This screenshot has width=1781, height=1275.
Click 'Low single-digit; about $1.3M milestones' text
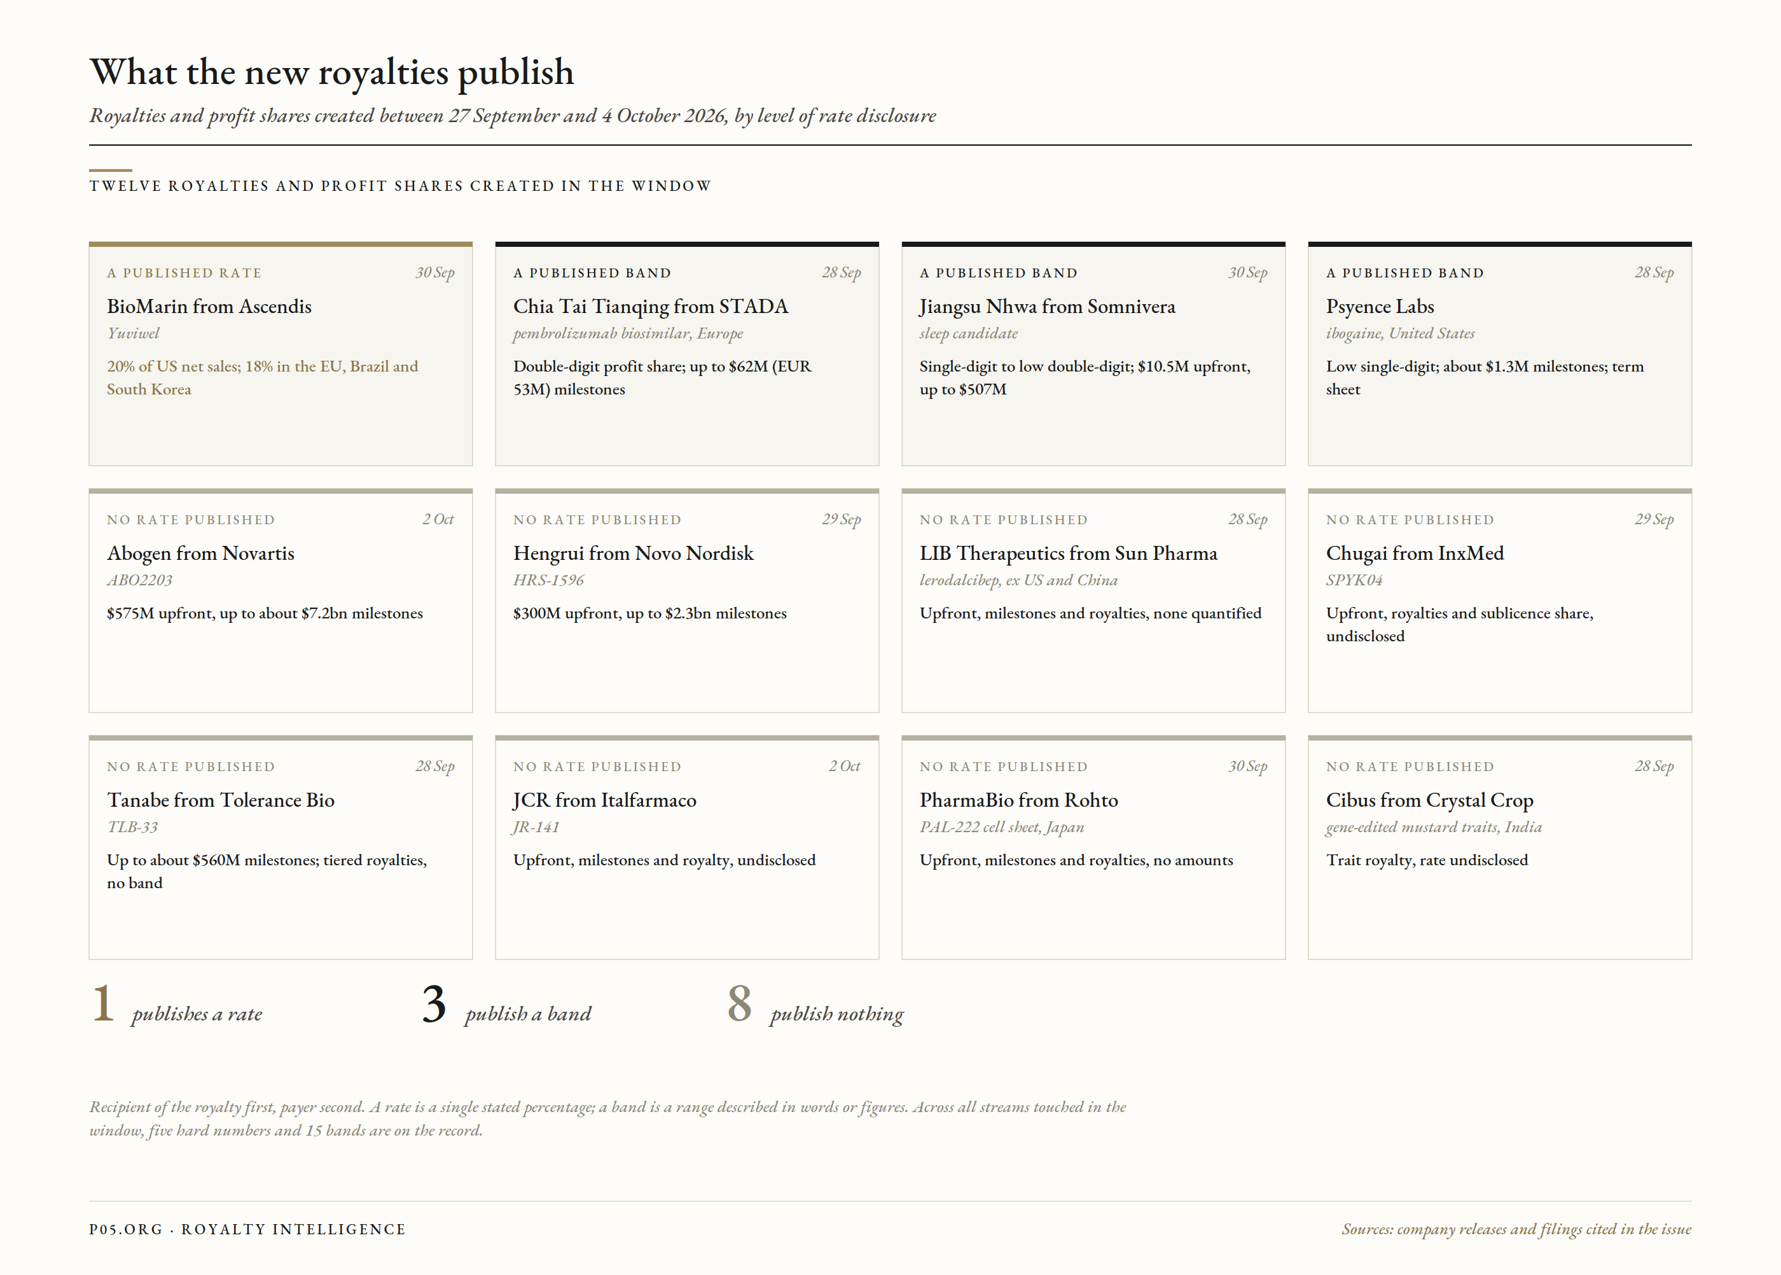click(x=1464, y=366)
